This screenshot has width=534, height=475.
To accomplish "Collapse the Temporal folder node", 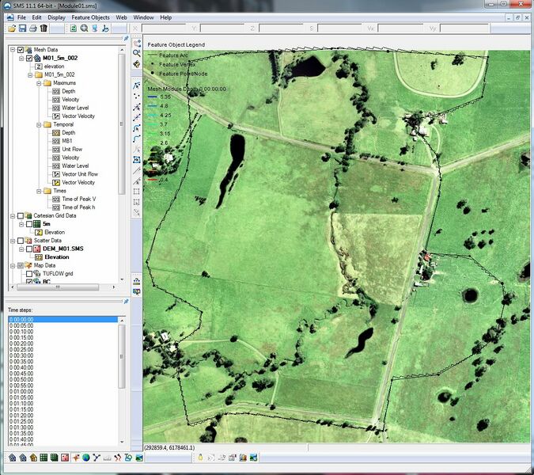I will (x=39, y=124).
